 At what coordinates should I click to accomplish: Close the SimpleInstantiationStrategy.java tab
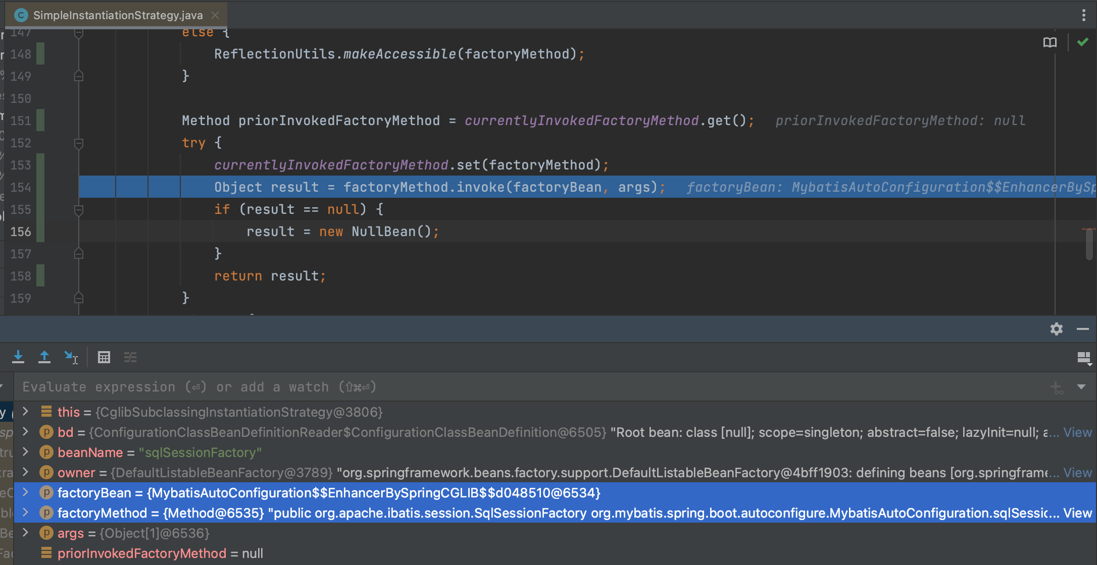click(x=216, y=15)
